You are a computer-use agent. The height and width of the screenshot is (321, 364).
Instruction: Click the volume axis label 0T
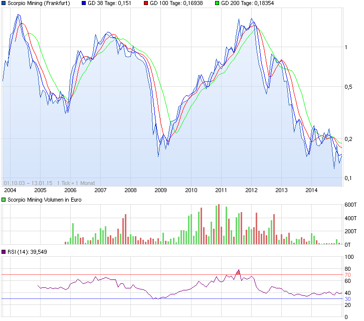347,245
